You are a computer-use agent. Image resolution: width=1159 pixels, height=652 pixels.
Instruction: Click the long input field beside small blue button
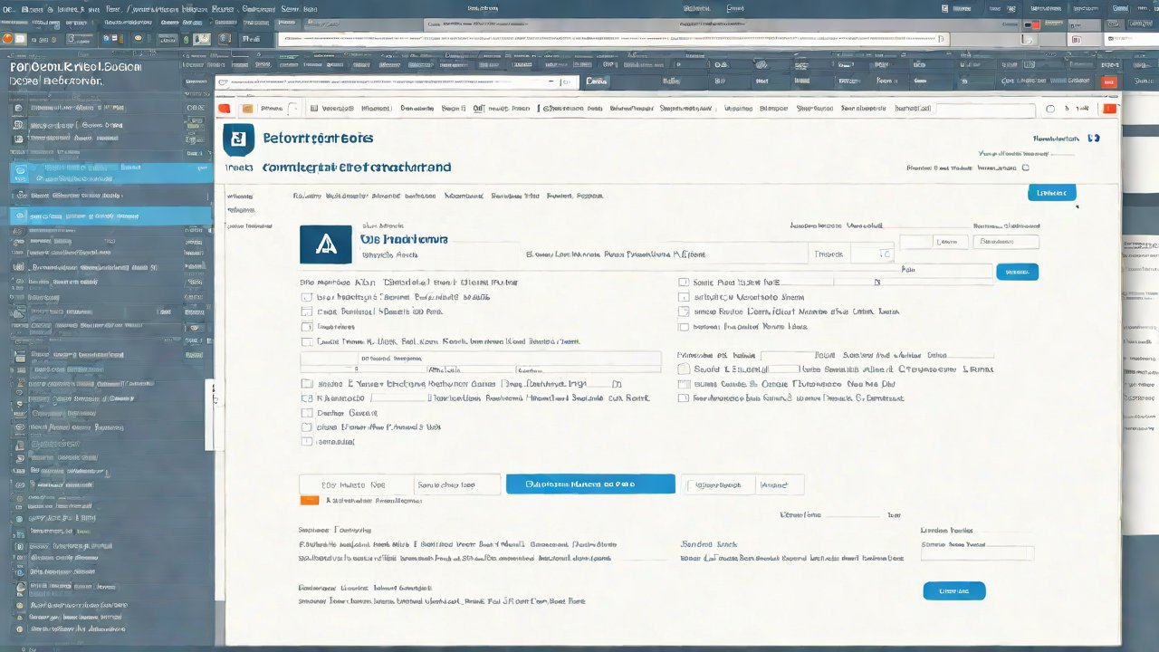pos(946,271)
